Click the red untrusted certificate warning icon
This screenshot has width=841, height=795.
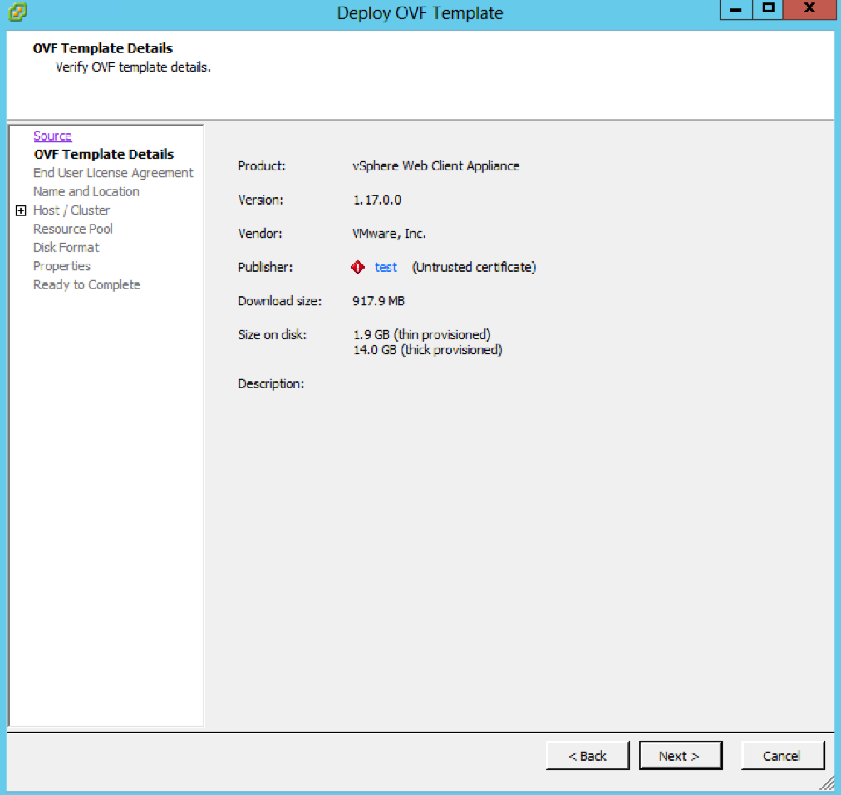pyautogui.click(x=357, y=267)
